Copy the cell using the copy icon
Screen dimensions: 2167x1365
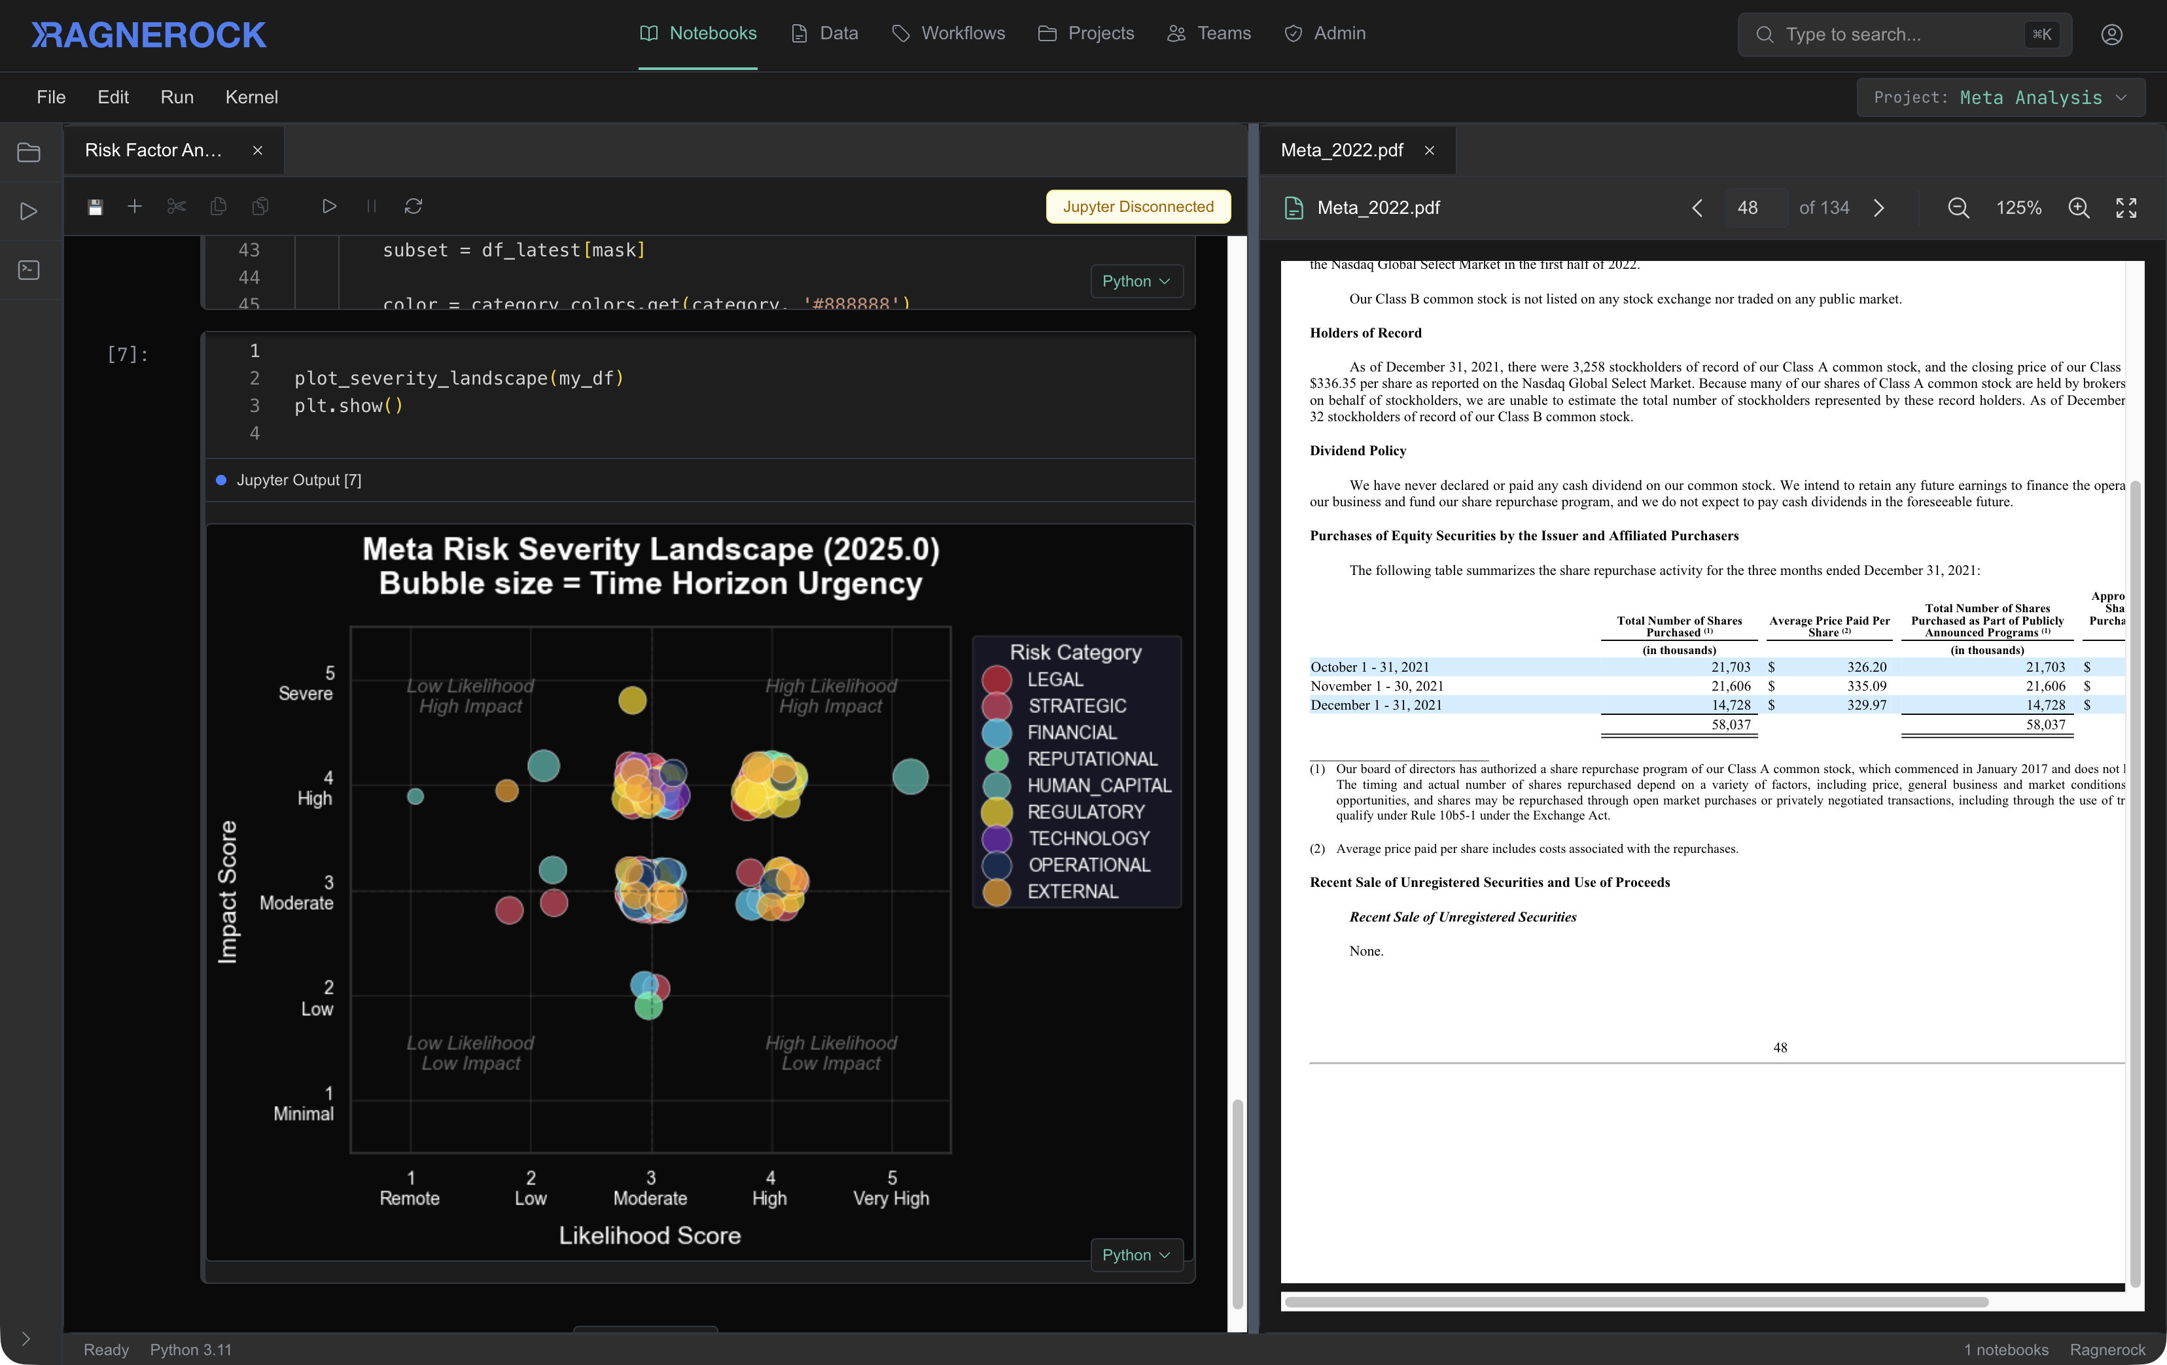pos(218,206)
